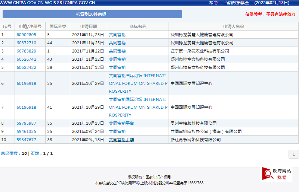Open 共同富裕国际论坛 trademark in row 7
This screenshot has width=299, height=194.
point(138,107)
